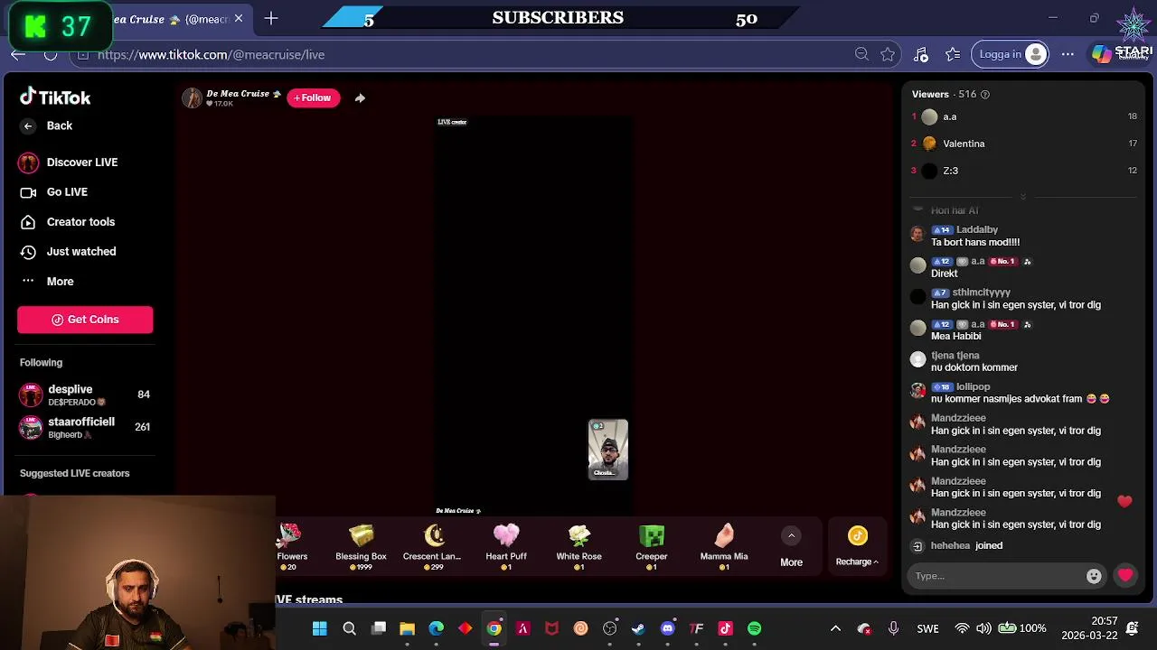Send the Mamma Mia gift
The width and height of the screenshot is (1157, 650).
(x=724, y=546)
